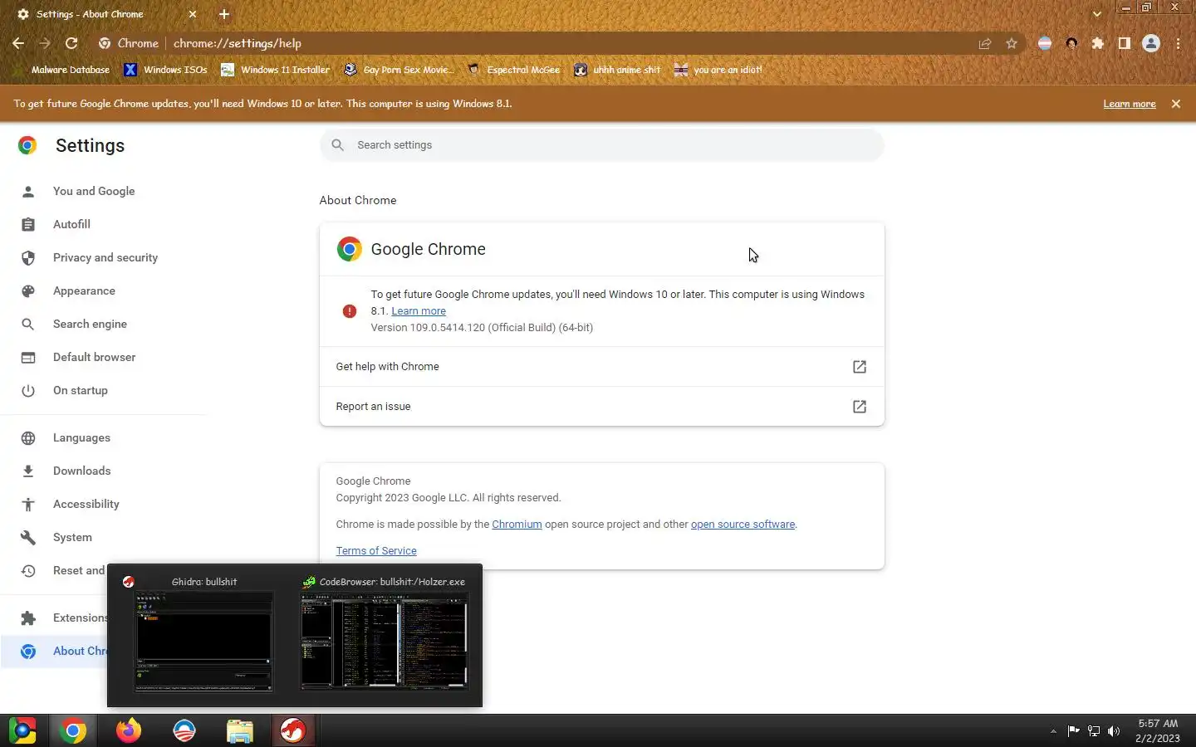Close the Settings - About Chrome tab
1196x747 pixels.
coord(193,14)
